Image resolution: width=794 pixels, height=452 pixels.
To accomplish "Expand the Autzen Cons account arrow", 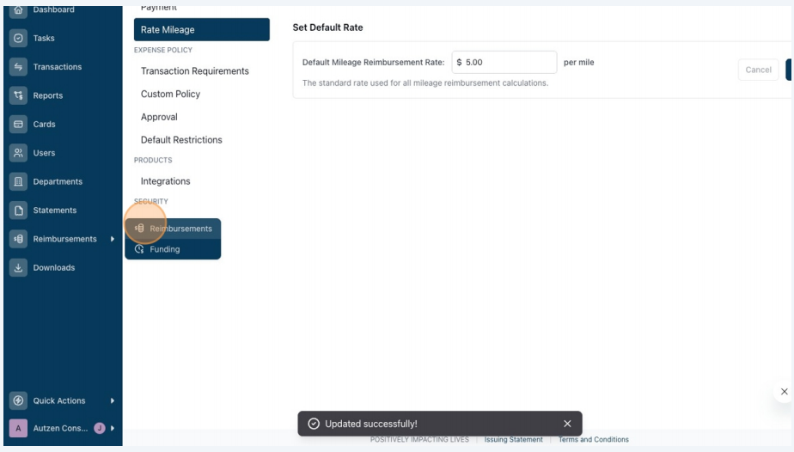I will 113,428.
